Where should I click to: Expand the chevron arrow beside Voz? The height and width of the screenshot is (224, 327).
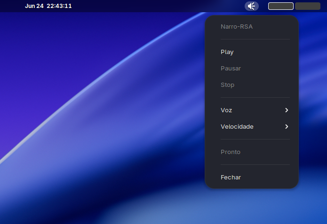tap(287, 110)
